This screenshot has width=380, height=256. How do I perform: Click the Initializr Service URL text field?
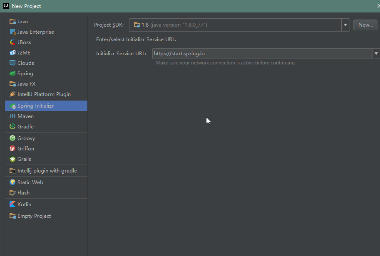[x=262, y=54]
